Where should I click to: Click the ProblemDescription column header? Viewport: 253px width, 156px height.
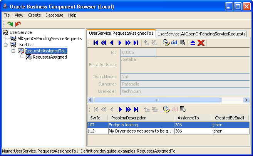tap(141, 118)
